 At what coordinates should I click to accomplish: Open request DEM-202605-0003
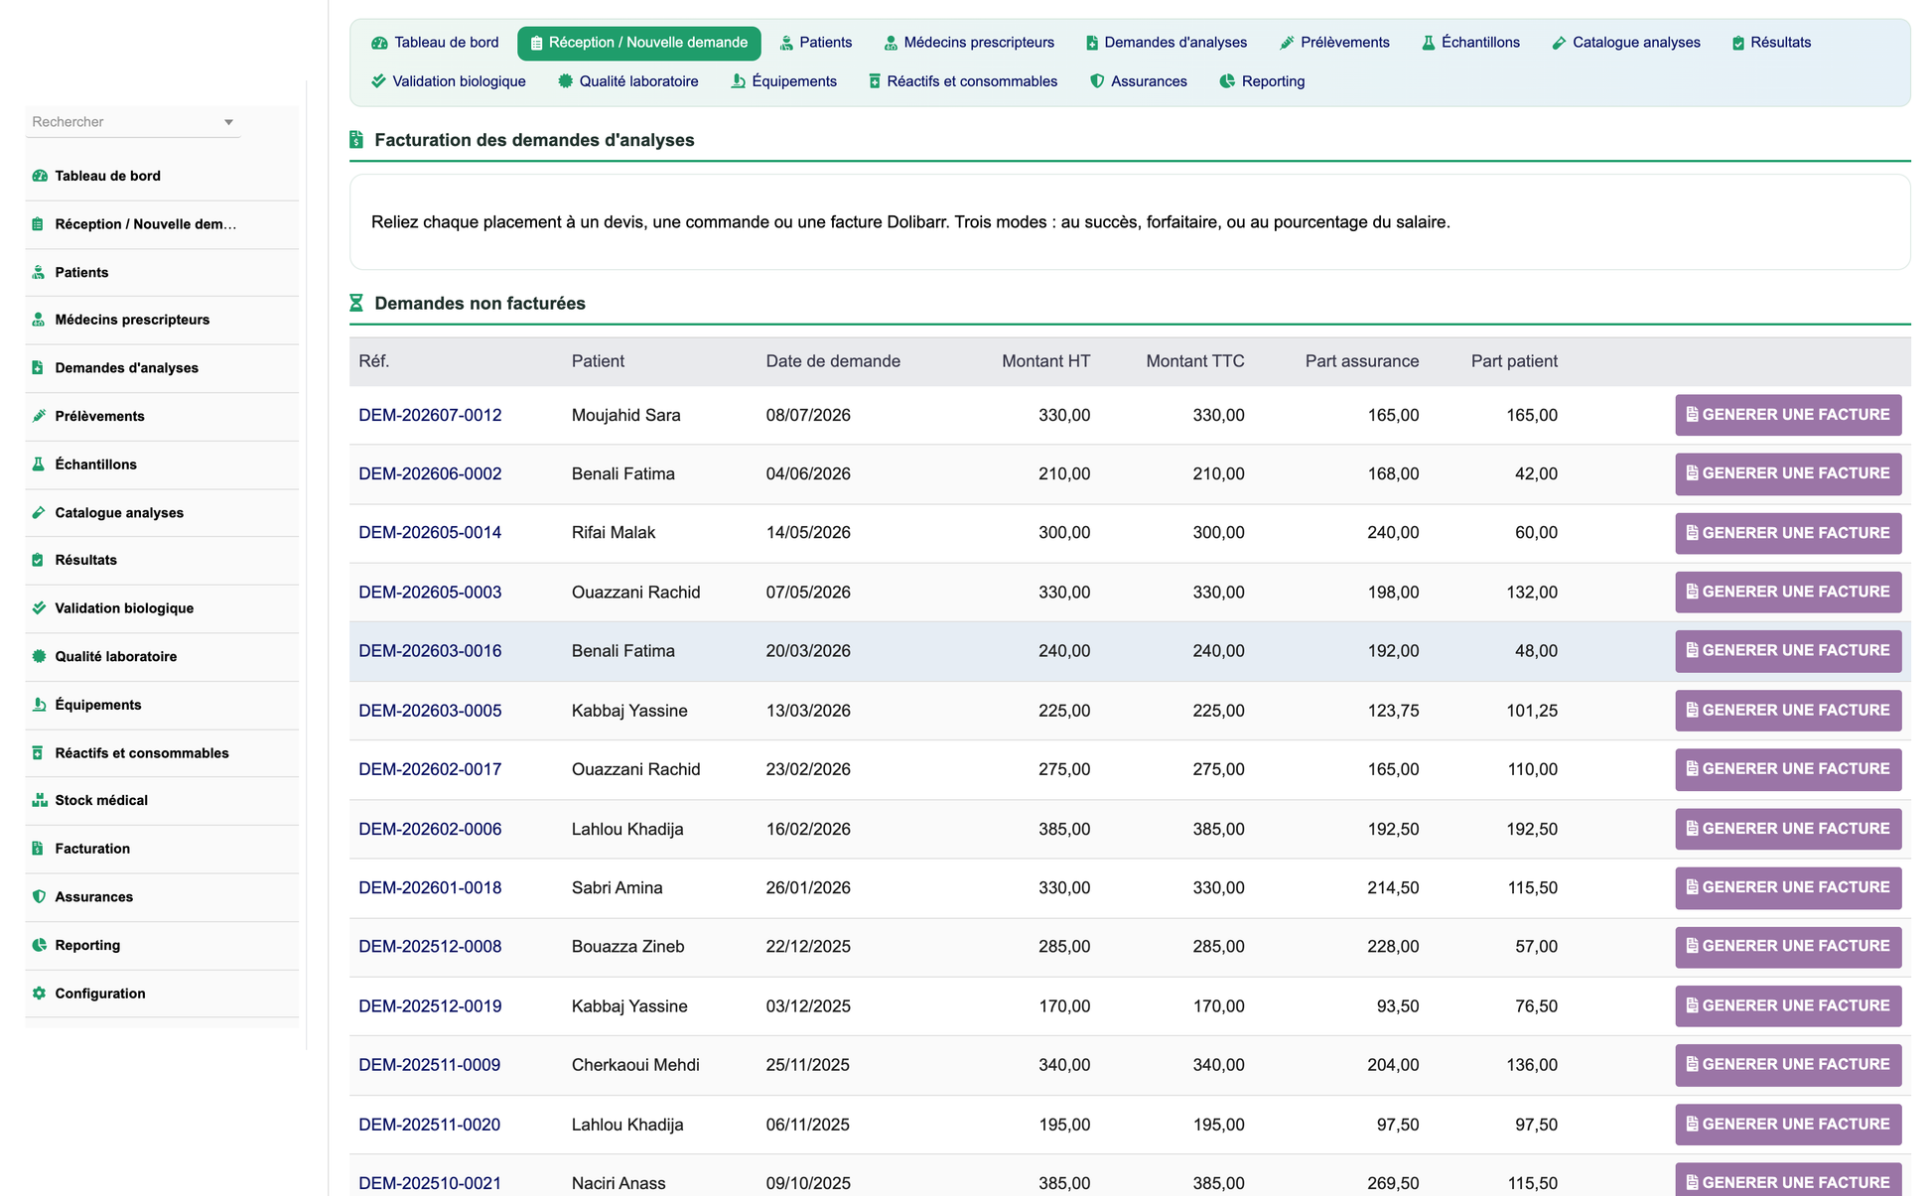coord(430,593)
